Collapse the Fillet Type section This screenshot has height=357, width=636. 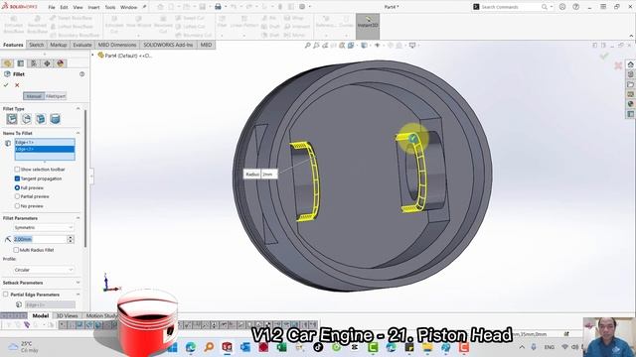78,108
